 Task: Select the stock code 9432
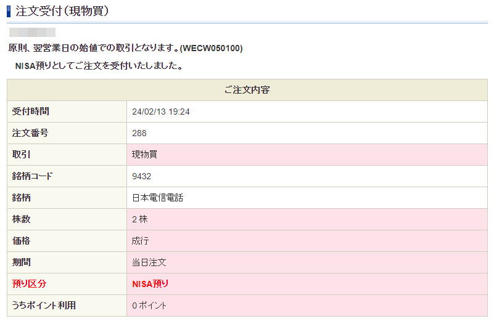point(142,176)
